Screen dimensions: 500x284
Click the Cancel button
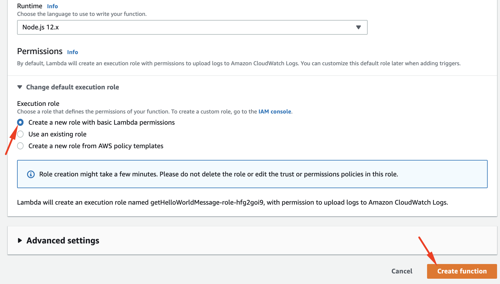[x=401, y=271]
